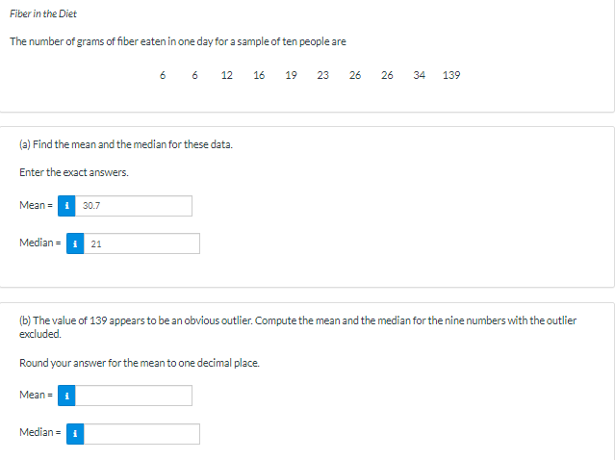The width and height of the screenshot is (615, 460).
Task: Click the data value 19
Action: 291,75
